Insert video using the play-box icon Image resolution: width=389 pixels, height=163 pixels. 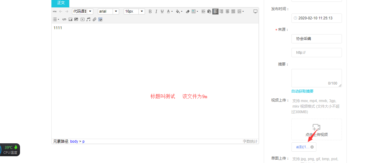click(x=82, y=19)
